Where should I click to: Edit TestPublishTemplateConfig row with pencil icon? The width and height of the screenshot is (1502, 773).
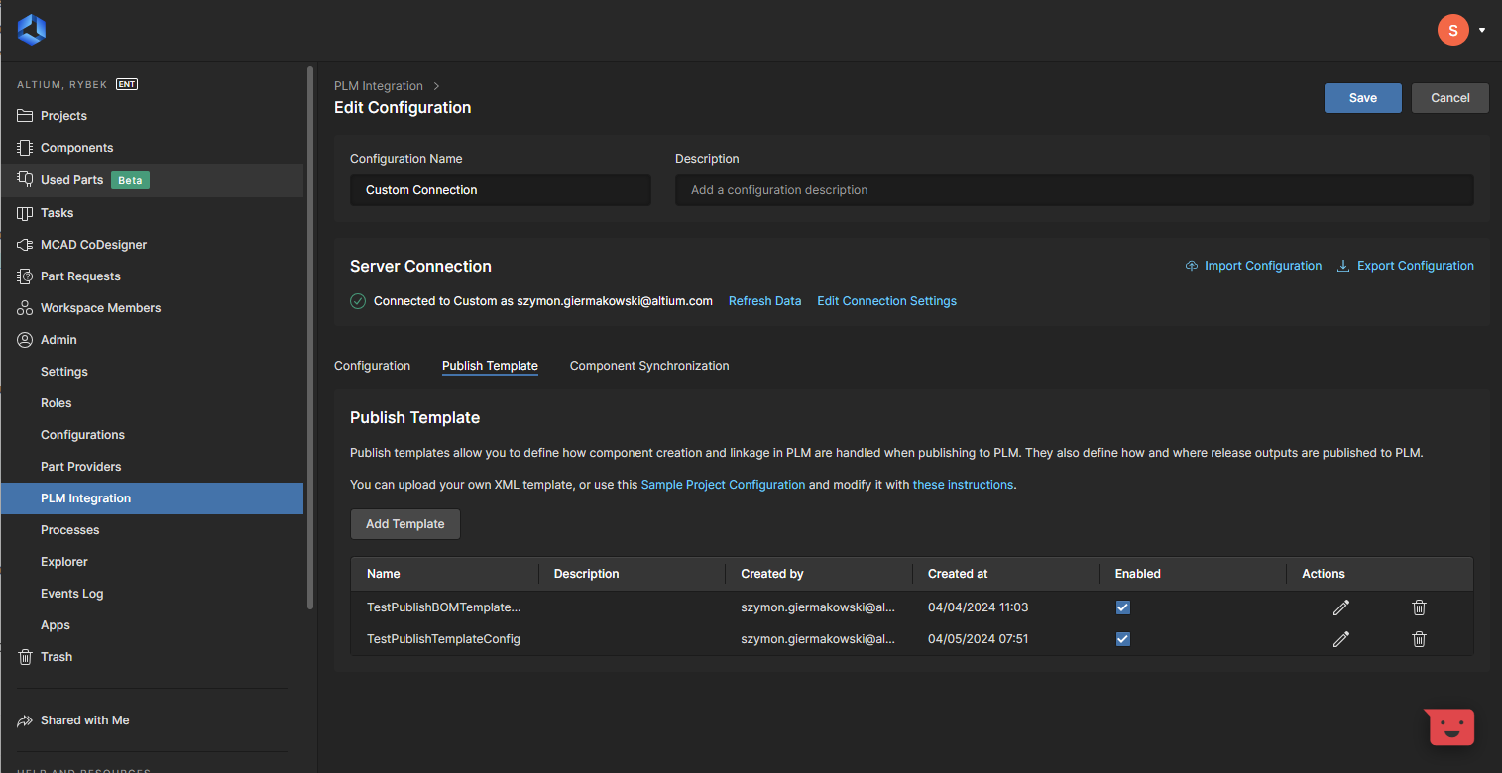(x=1341, y=639)
